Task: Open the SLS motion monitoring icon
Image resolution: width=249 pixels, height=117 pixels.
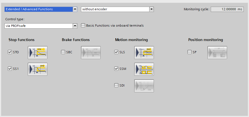Action: 144,52
